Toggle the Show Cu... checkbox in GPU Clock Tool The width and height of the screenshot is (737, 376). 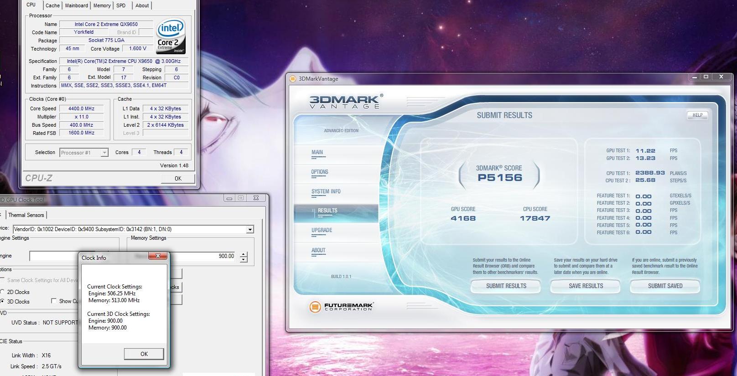coord(54,301)
